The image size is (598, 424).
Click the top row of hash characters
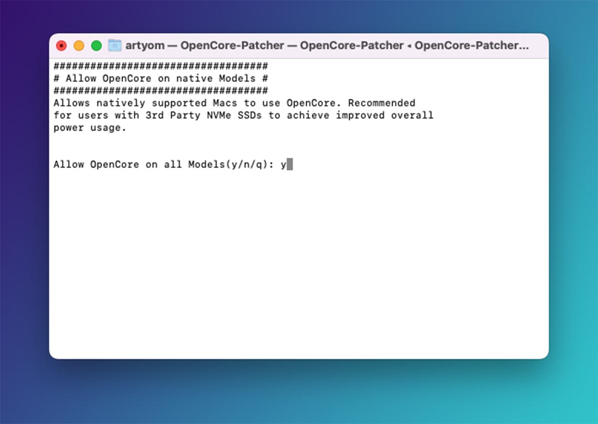160,66
